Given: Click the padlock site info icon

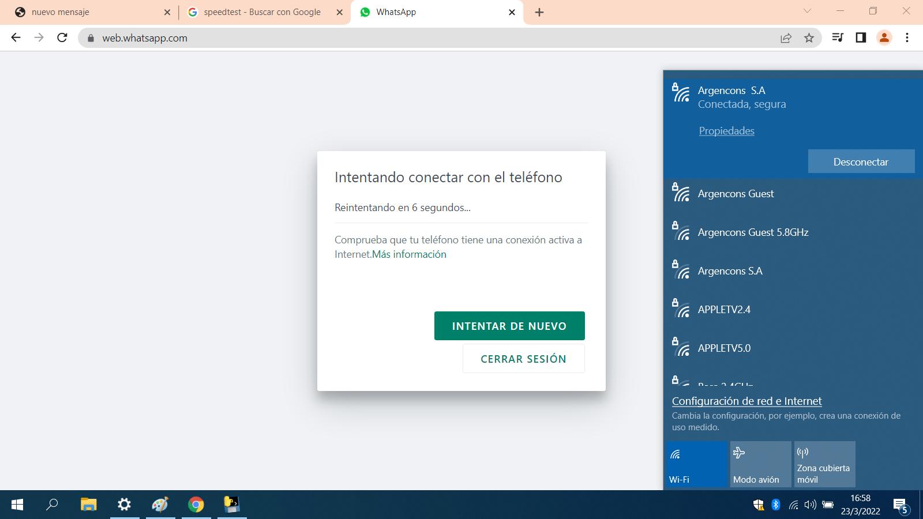Looking at the screenshot, I should (91, 38).
